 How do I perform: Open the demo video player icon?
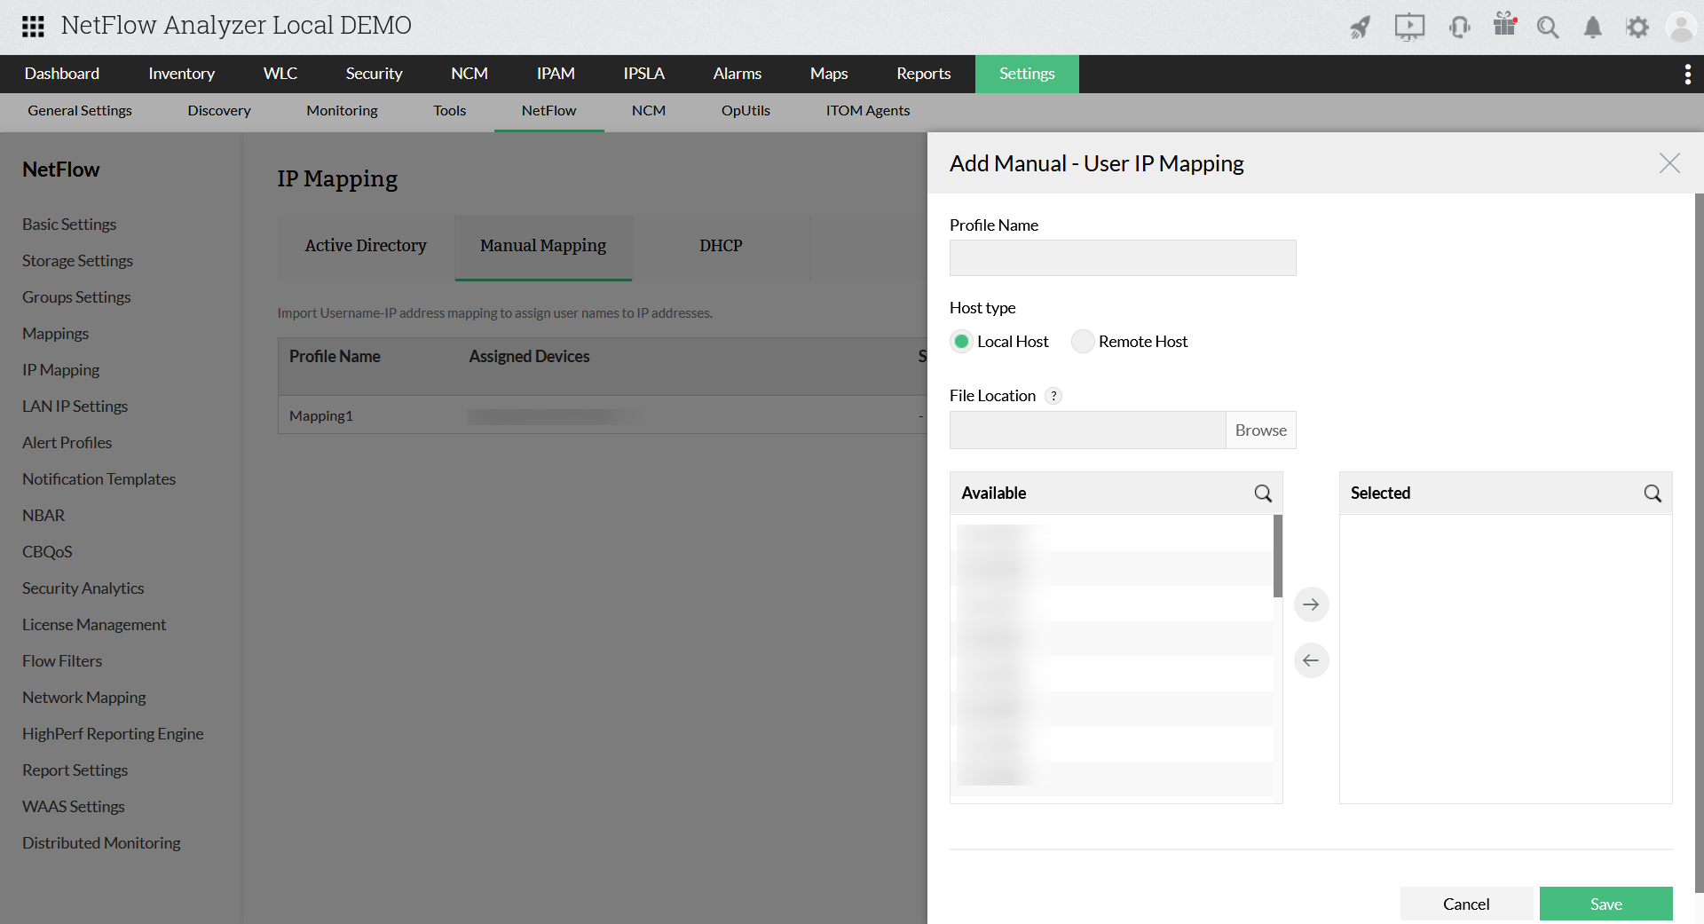1409,28
